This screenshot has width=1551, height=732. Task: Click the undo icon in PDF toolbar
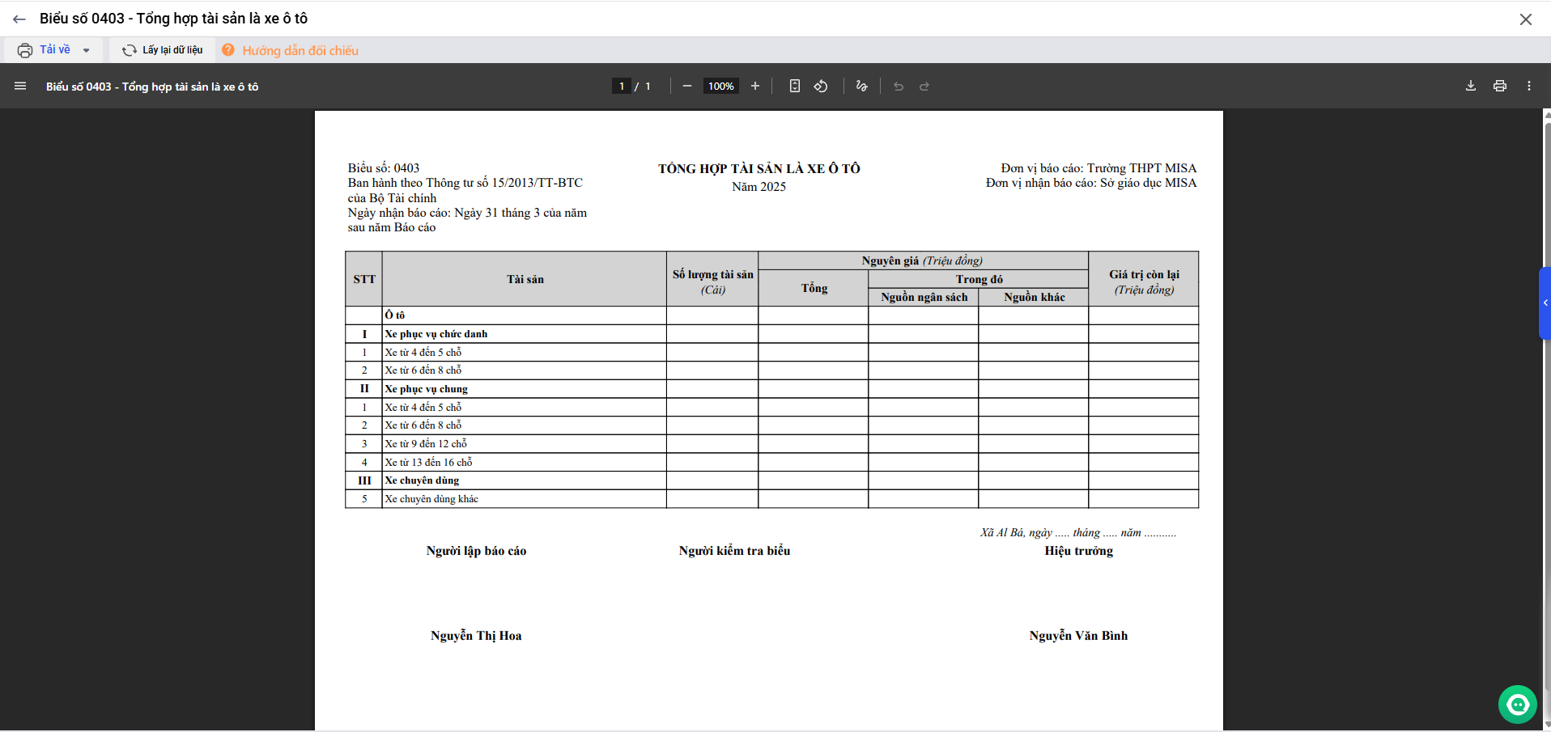[899, 86]
